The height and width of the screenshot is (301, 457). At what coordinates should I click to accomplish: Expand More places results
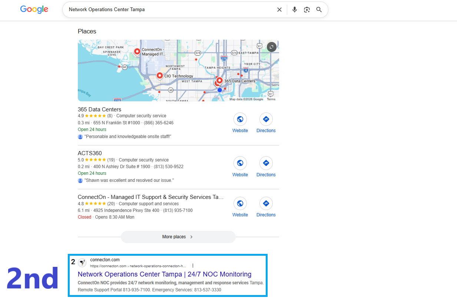pos(178,237)
